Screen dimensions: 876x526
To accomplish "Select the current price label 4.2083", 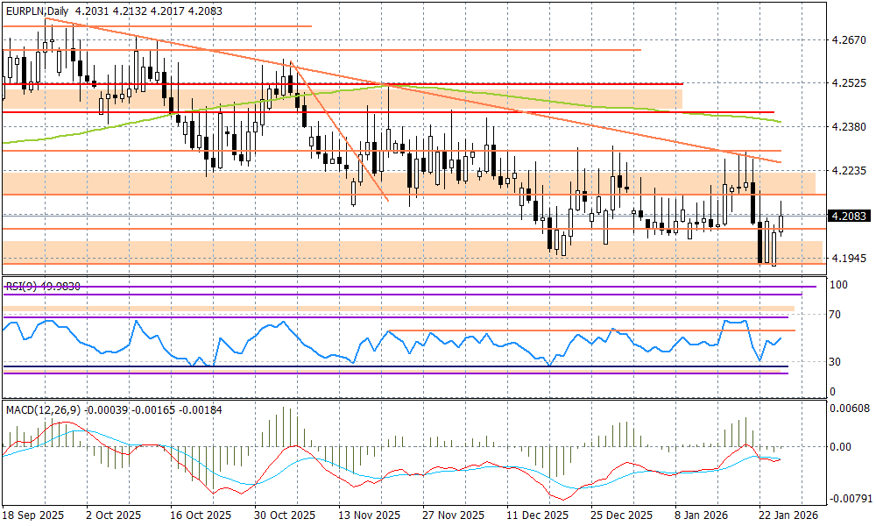I will coord(848,216).
